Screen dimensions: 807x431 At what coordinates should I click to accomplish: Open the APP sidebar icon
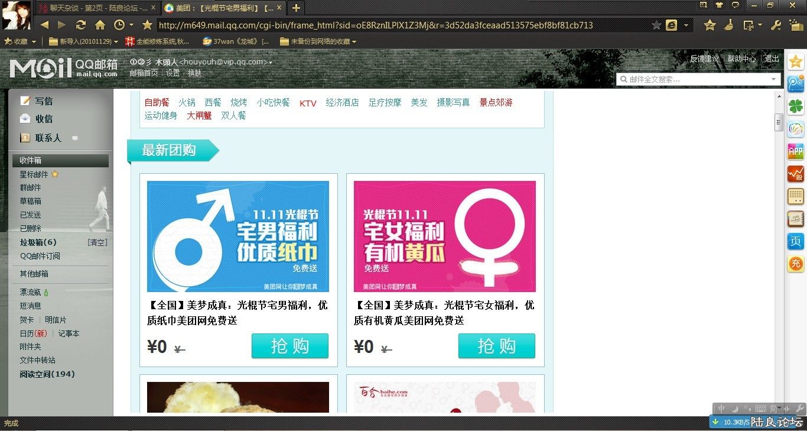(796, 151)
